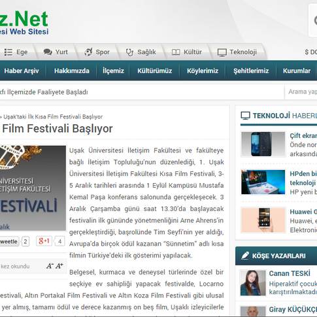
Task: Decrease font size with A- icon
Action: pyautogui.click(x=50, y=266)
